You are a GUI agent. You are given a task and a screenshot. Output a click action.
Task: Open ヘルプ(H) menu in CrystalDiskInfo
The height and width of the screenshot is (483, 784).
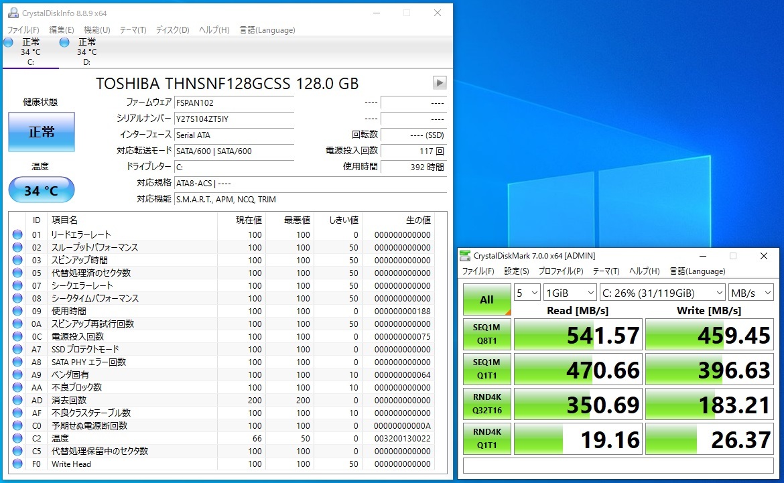(214, 30)
